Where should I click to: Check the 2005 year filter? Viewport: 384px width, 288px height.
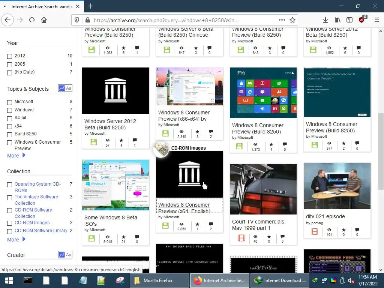coord(9,64)
